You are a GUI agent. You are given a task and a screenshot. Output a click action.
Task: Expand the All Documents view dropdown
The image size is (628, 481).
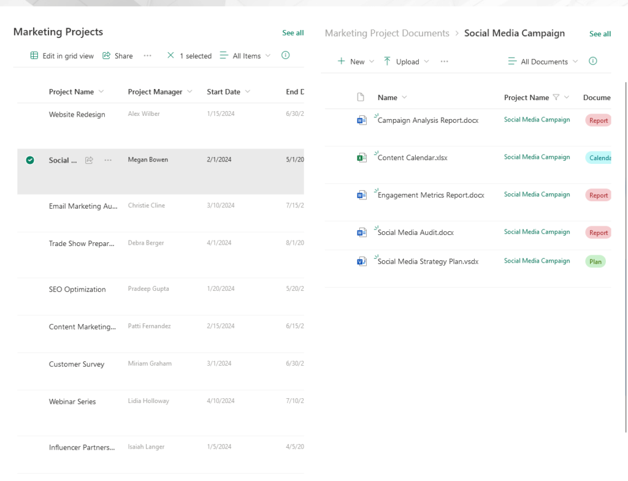[x=575, y=61]
